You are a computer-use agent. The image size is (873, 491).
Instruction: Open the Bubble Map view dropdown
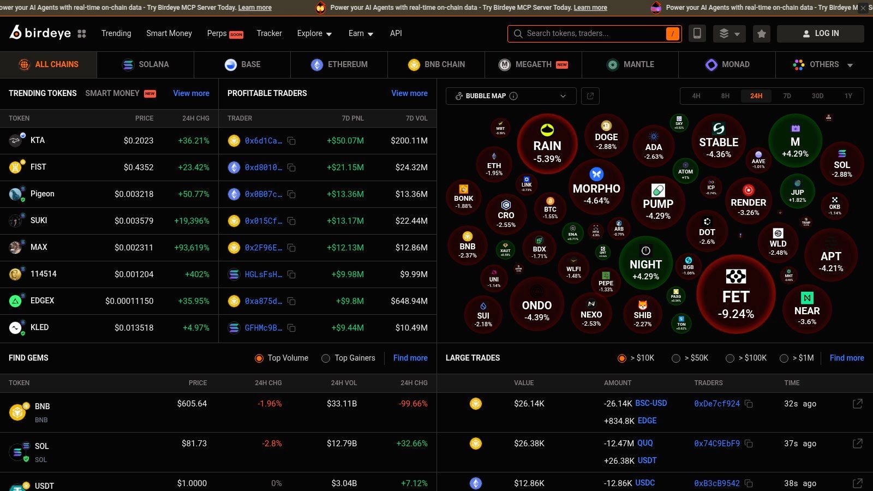[511, 96]
